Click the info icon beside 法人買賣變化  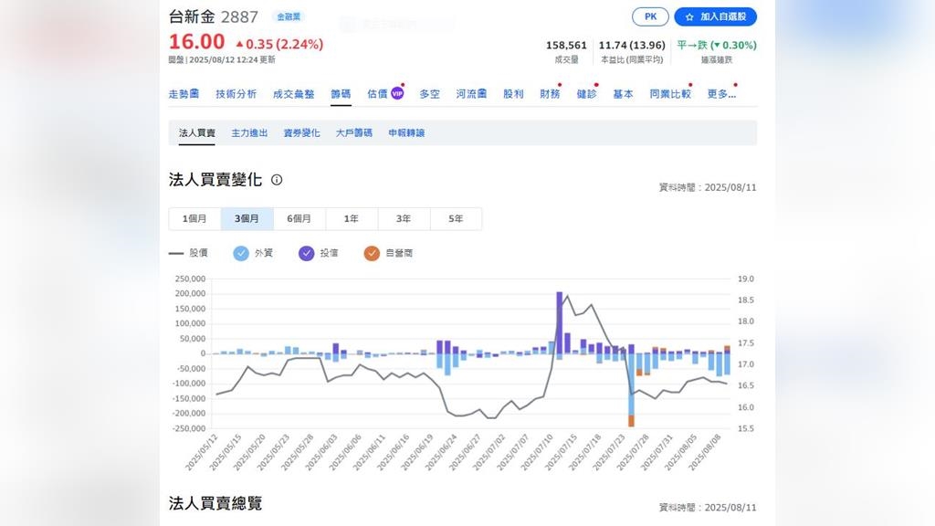click(277, 180)
